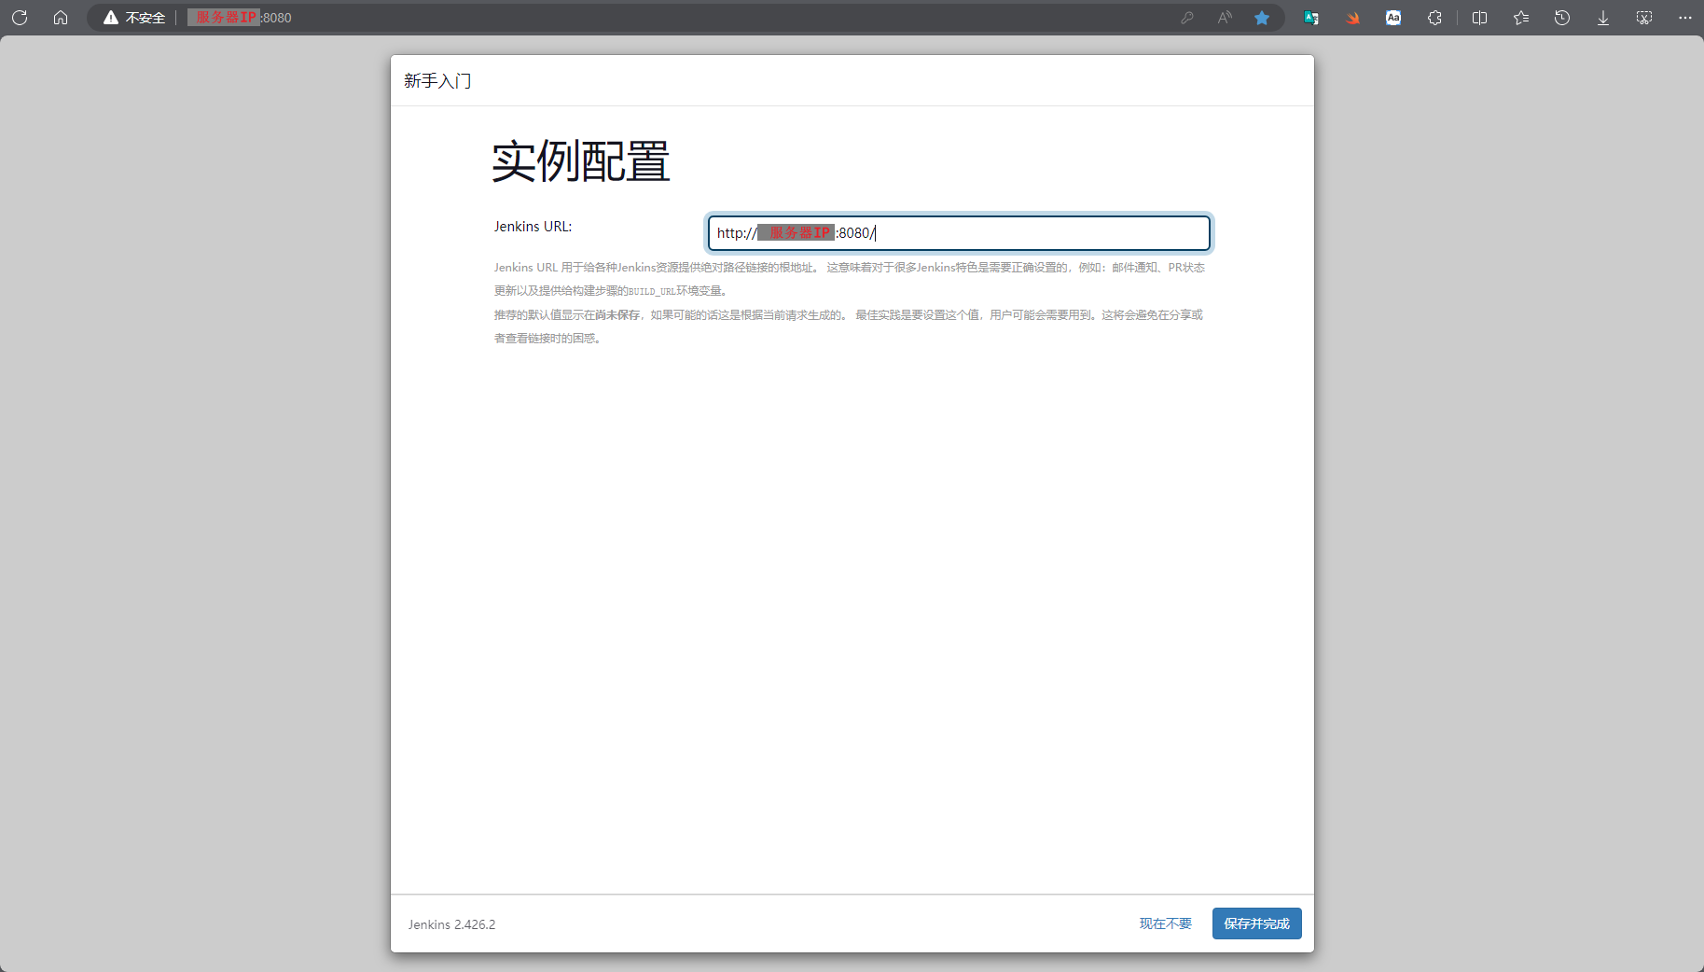The width and height of the screenshot is (1704, 972).
Task: Open the orange bird extension icon
Action: (x=1352, y=18)
